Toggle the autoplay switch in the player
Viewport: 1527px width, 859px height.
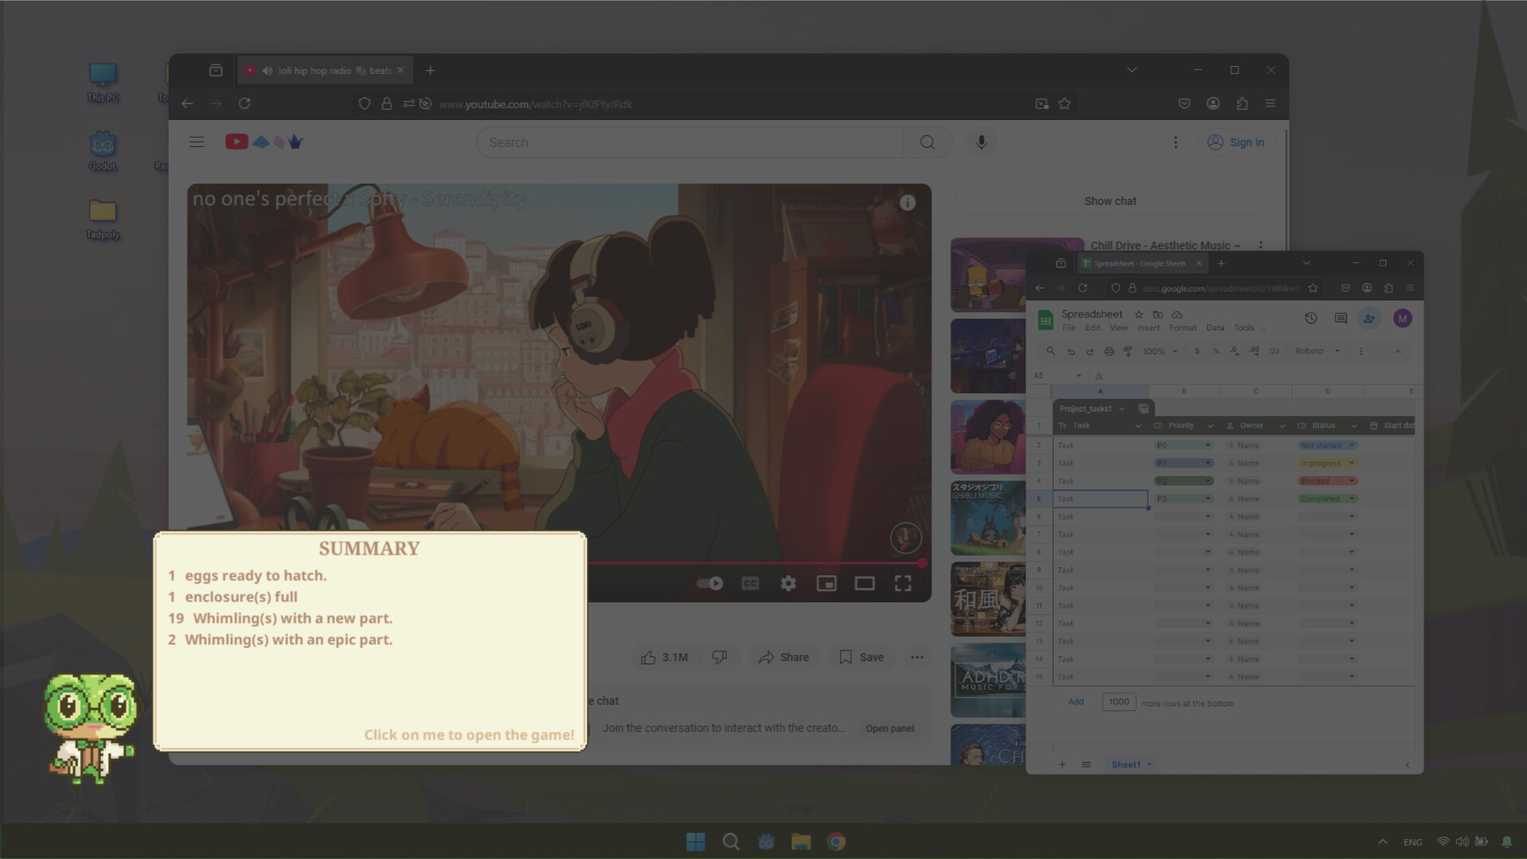pyautogui.click(x=709, y=583)
